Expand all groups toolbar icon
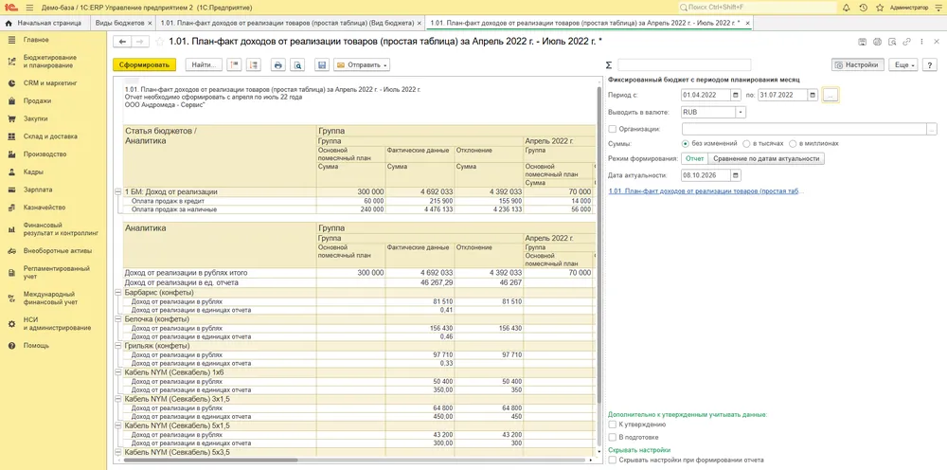 [x=253, y=64]
